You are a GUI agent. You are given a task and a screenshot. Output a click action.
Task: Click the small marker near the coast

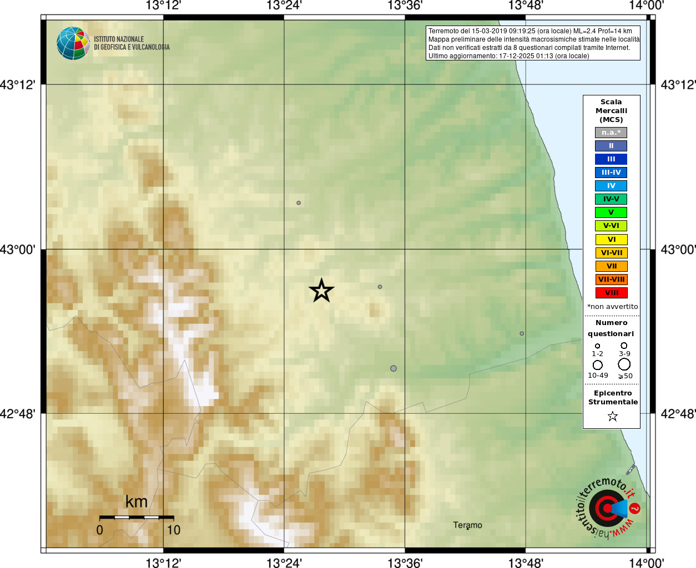[x=522, y=333]
